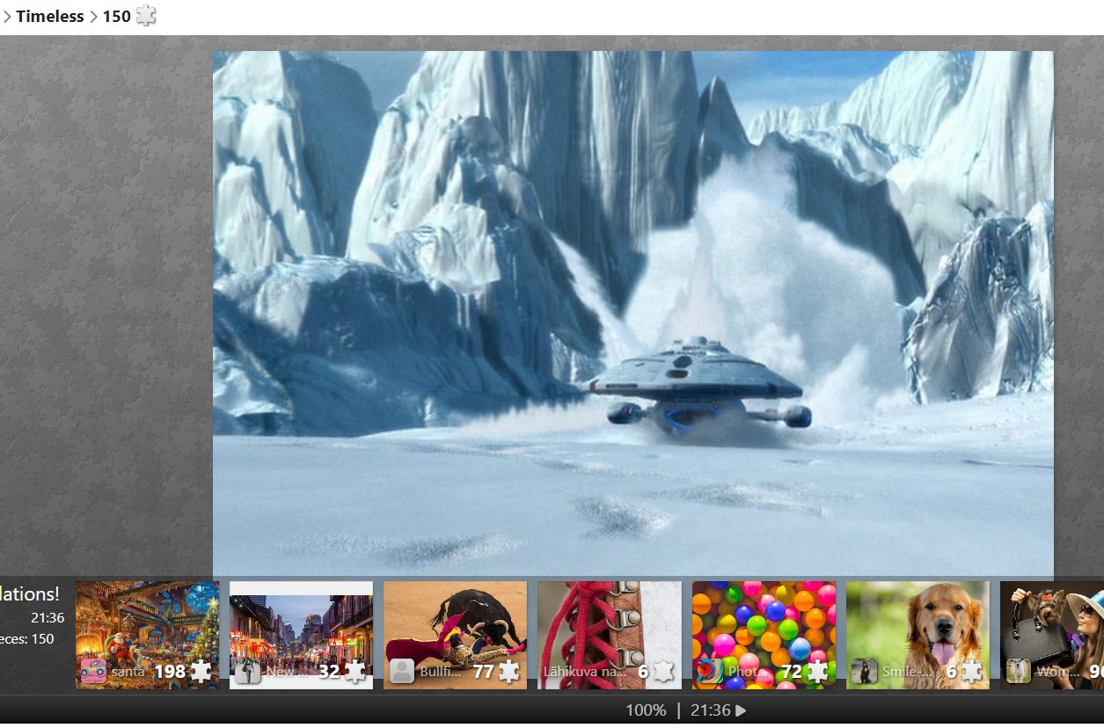This screenshot has width=1104, height=728.
Task: Click the Photo puzzle author avatar
Action: [710, 672]
